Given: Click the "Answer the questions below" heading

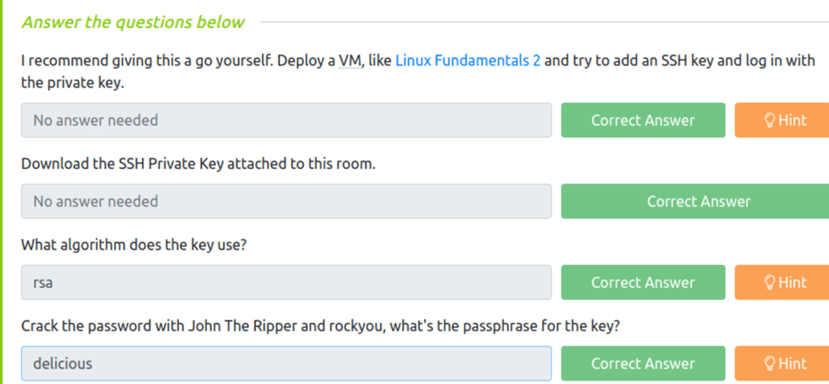Looking at the screenshot, I should 133,22.
